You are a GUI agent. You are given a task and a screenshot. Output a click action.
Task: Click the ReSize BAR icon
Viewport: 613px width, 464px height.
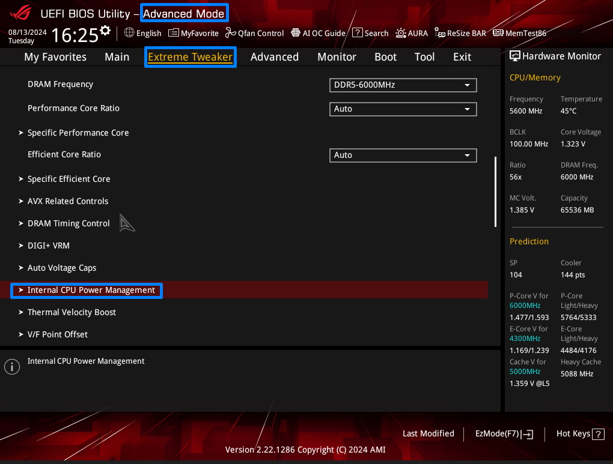(440, 33)
